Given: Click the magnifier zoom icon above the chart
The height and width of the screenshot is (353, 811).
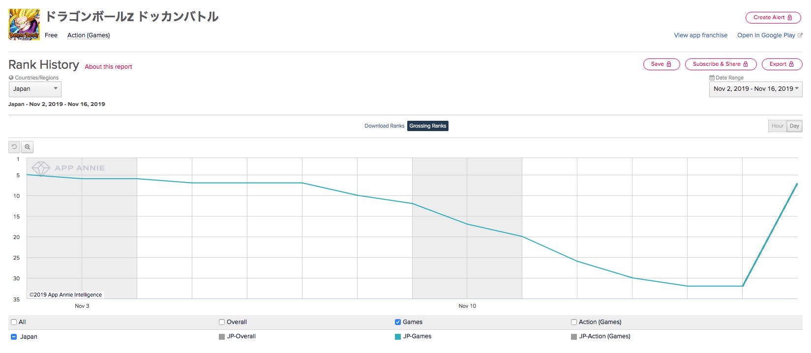Looking at the screenshot, I should [28, 147].
